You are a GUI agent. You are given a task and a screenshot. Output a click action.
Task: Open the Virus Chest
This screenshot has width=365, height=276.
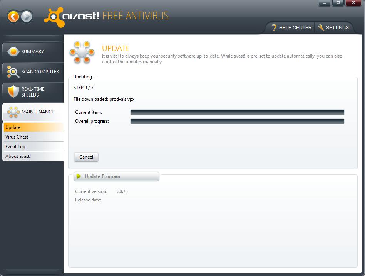[33, 137]
